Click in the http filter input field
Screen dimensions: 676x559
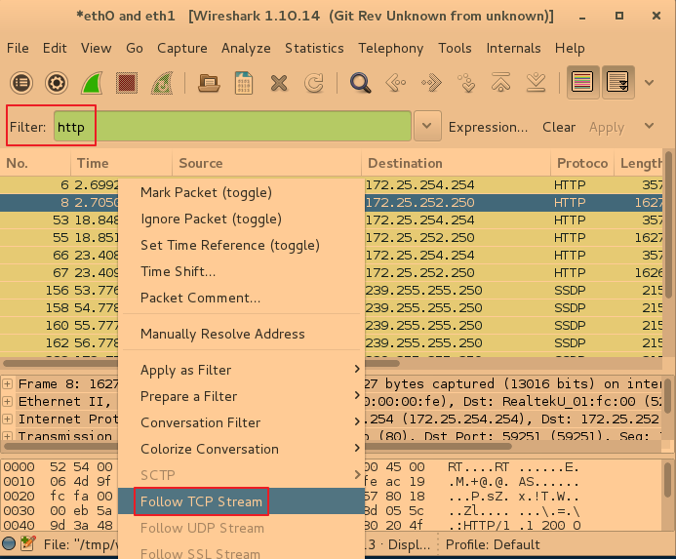tap(232, 127)
